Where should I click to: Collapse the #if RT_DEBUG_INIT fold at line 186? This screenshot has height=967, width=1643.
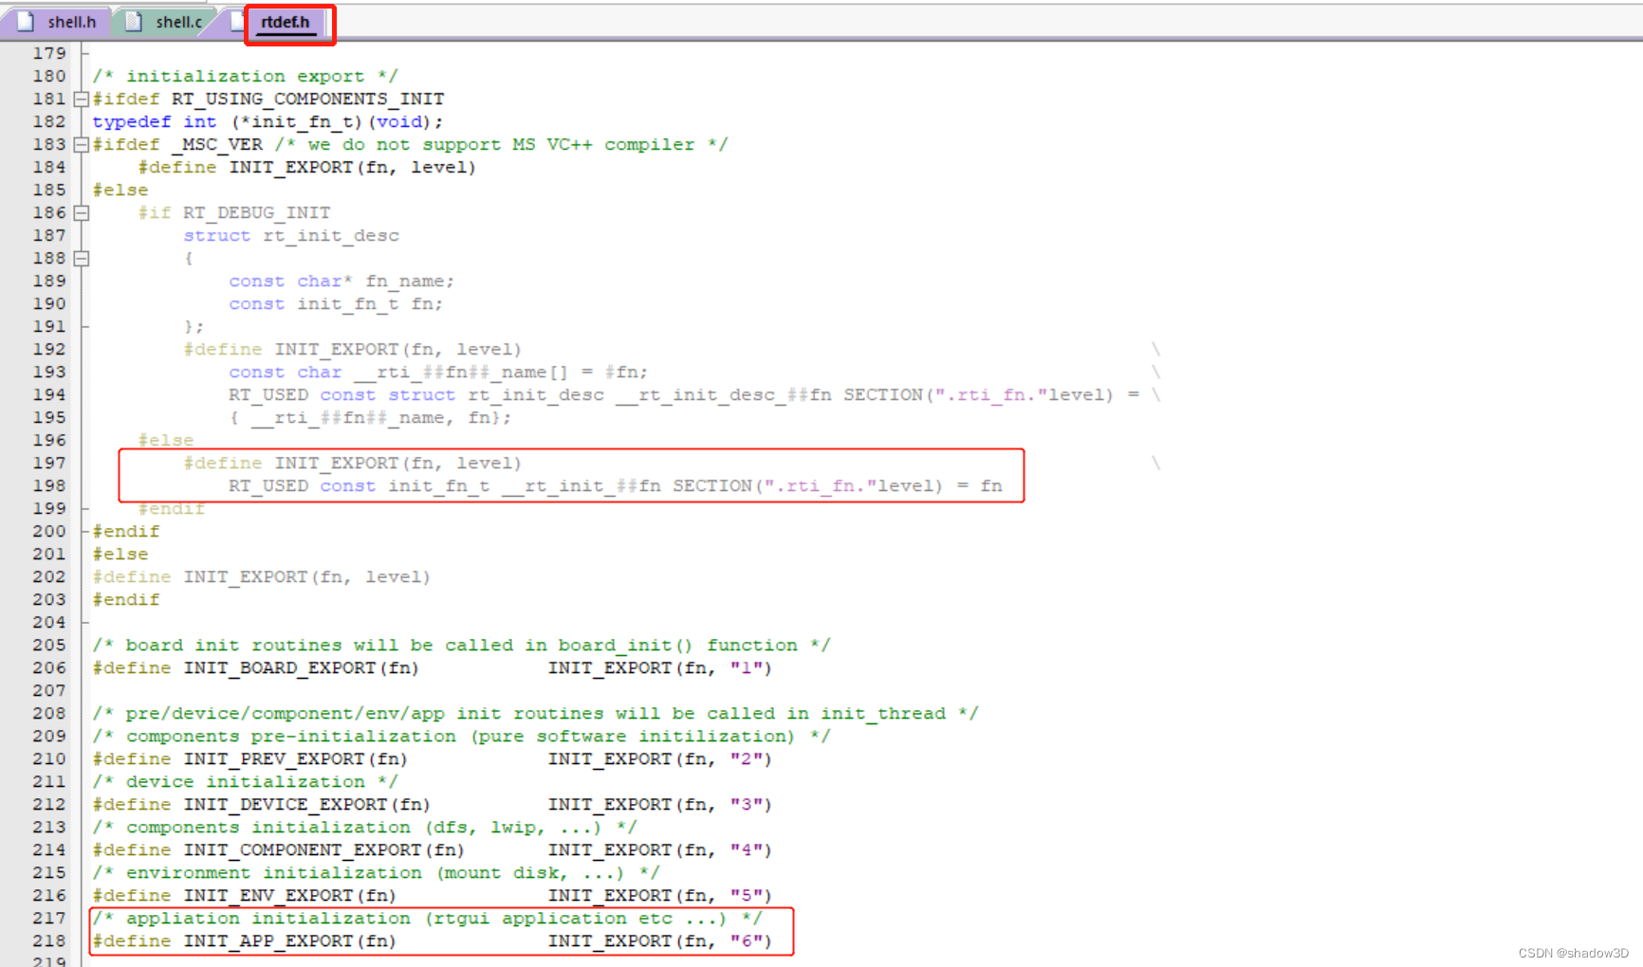pos(82,212)
